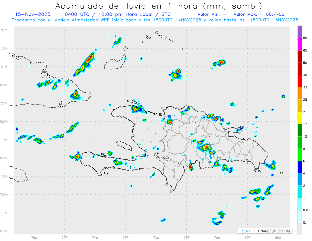Click the '72W' longitude label
This screenshot has height=241, width=312.
click(x=156, y=237)
